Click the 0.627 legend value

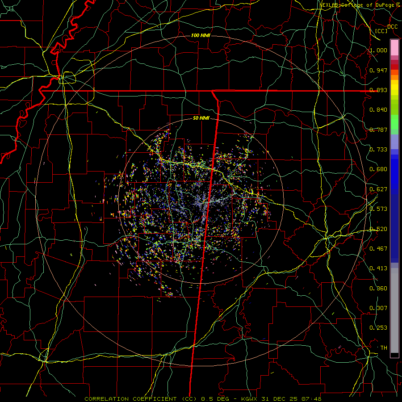coord(378,189)
